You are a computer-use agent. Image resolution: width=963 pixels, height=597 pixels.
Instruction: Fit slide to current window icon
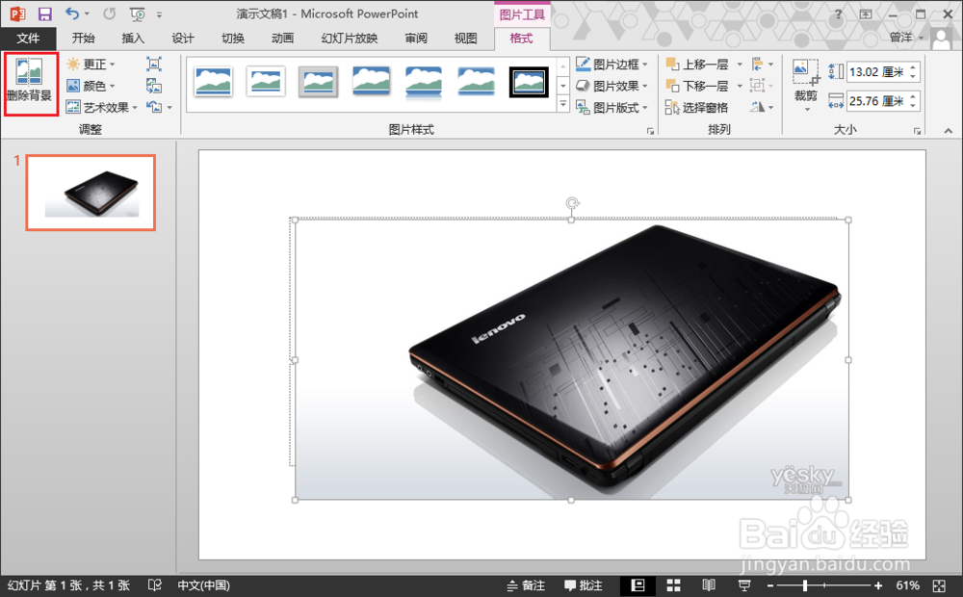pyautogui.click(x=939, y=586)
